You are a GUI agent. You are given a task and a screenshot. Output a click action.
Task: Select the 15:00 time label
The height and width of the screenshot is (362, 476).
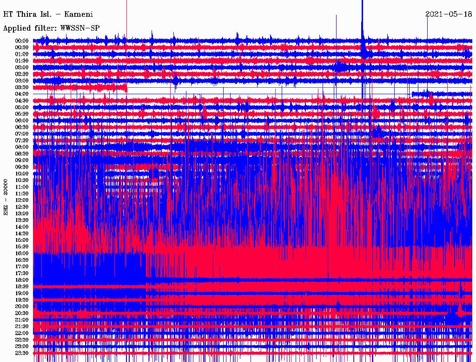[22, 240]
